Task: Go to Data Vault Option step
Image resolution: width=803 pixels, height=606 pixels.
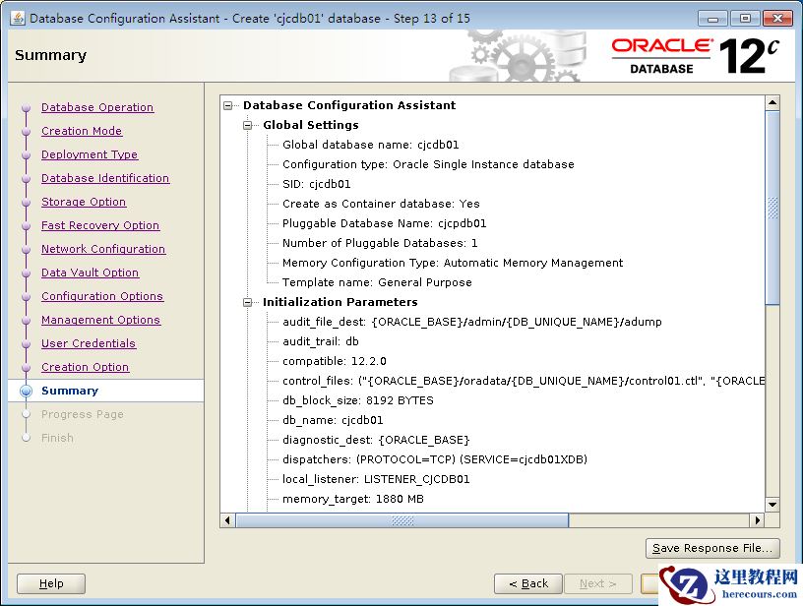Action: coord(91,273)
